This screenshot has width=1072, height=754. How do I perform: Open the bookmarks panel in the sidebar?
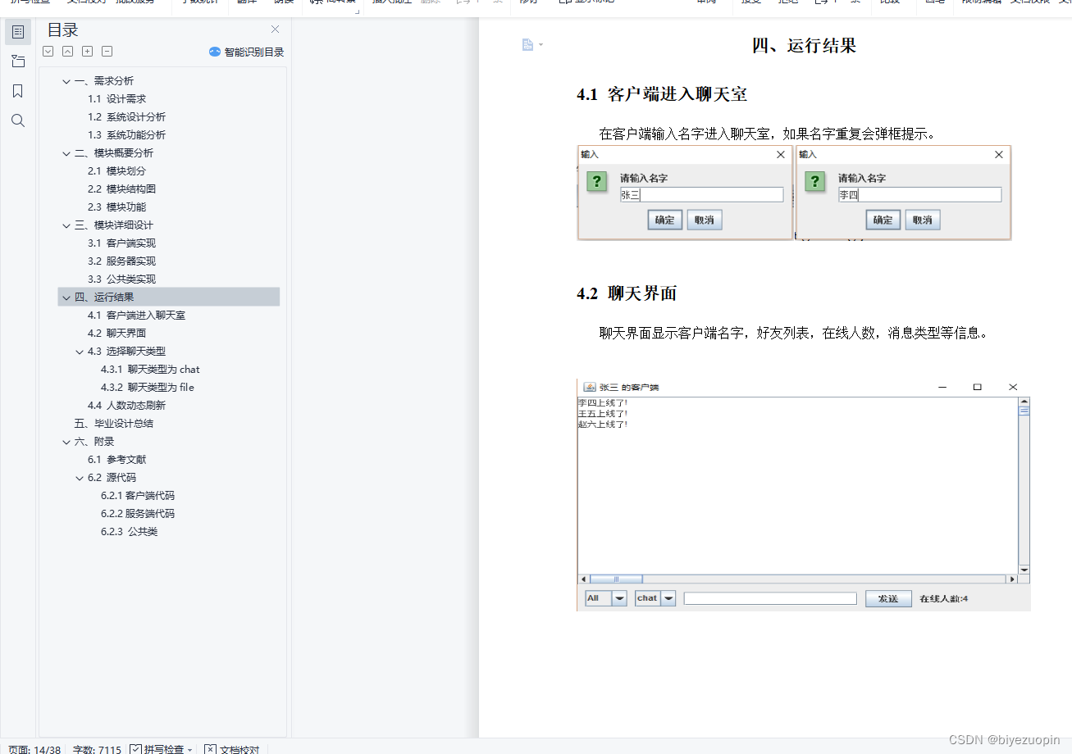point(17,91)
